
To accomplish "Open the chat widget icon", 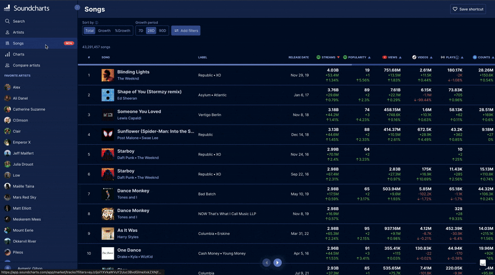I will pyautogui.click(x=483, y=263).
